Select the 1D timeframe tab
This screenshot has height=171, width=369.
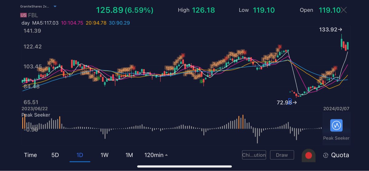pos(80,155)
